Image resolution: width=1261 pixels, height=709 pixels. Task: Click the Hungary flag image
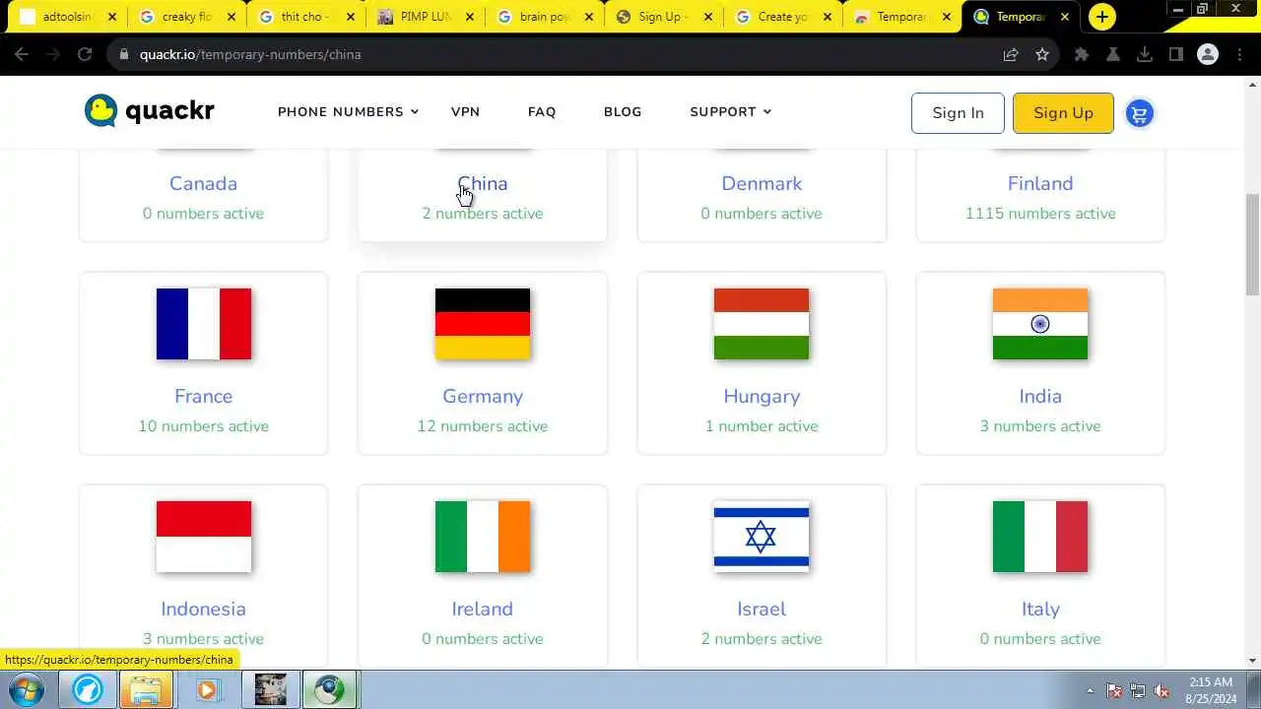coord(762,324)
